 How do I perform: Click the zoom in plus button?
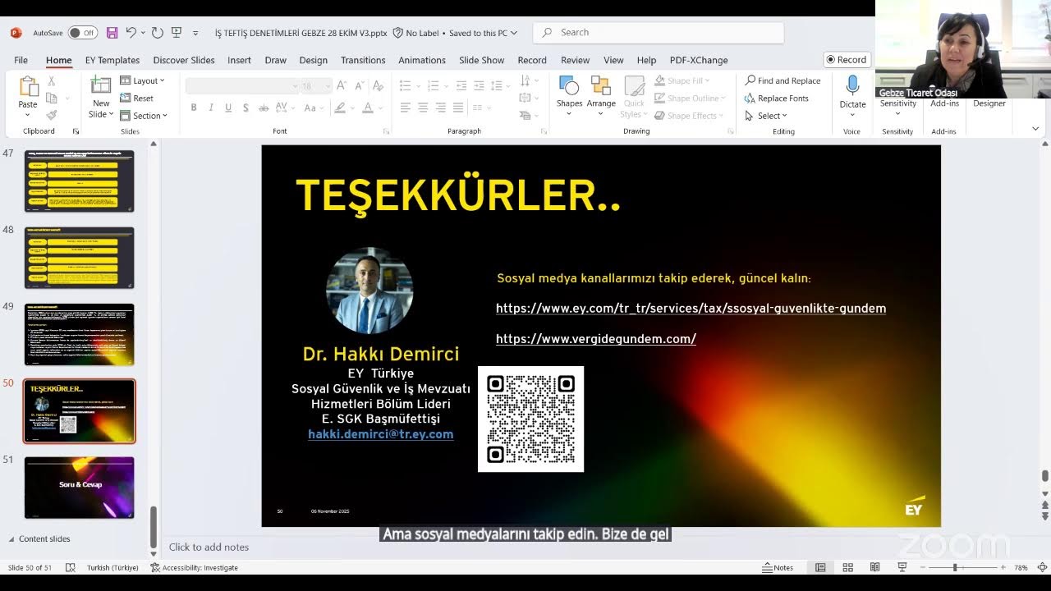tap(1003, 567)
